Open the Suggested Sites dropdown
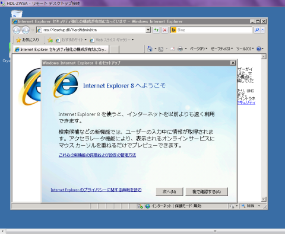This screenshot has height=234, width=285. 71,40
